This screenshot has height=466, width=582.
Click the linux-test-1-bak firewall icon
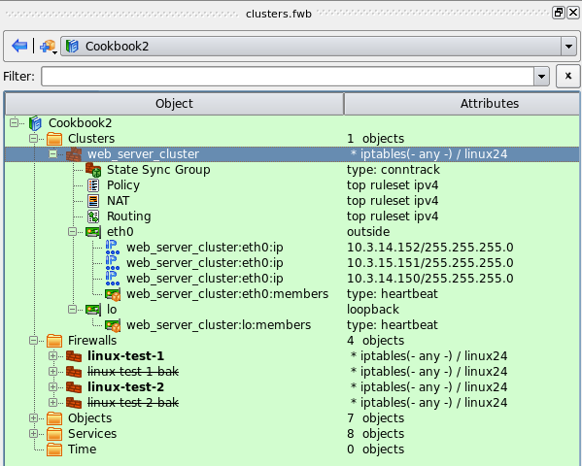74,372
